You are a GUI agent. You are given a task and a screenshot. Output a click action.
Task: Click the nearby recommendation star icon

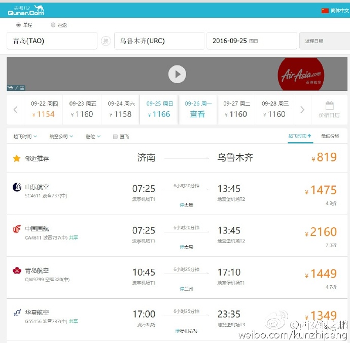pyautogui.click(x=17, y=158)
